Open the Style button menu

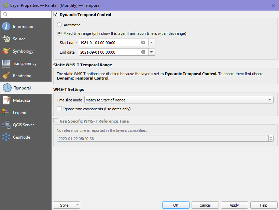pos(66,205)
